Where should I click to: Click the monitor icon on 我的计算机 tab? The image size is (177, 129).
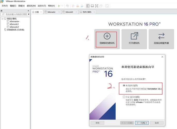[x=81, y=12]
